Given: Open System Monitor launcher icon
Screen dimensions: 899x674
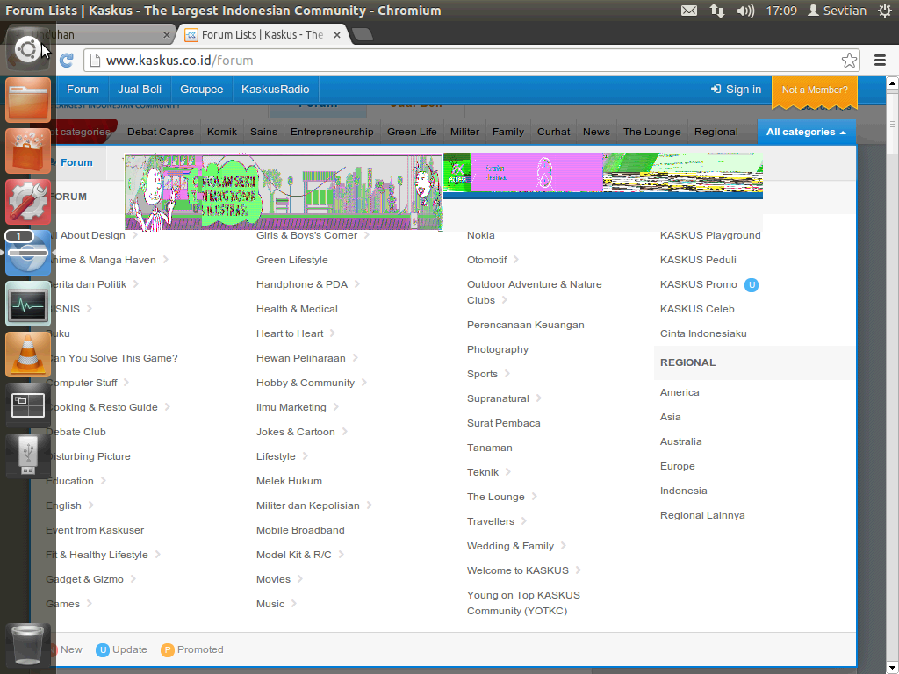Looking at the screenshot, I should 27,304.
